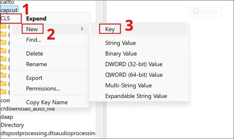Choose Binary Value option
This screenshot has height=139, width=234.
(x=121, y=53)
